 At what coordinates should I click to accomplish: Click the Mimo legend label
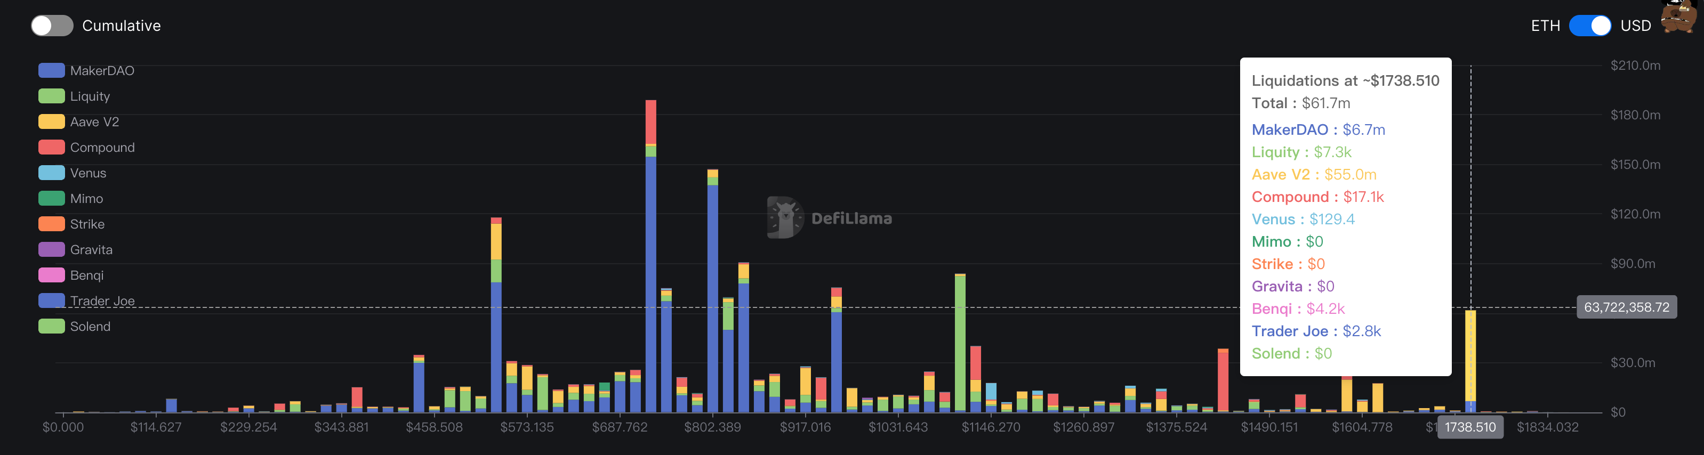[87, 198]
